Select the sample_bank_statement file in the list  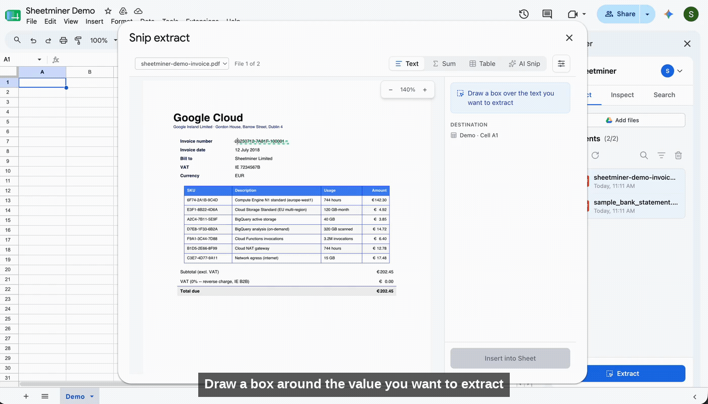click(636, 206)
